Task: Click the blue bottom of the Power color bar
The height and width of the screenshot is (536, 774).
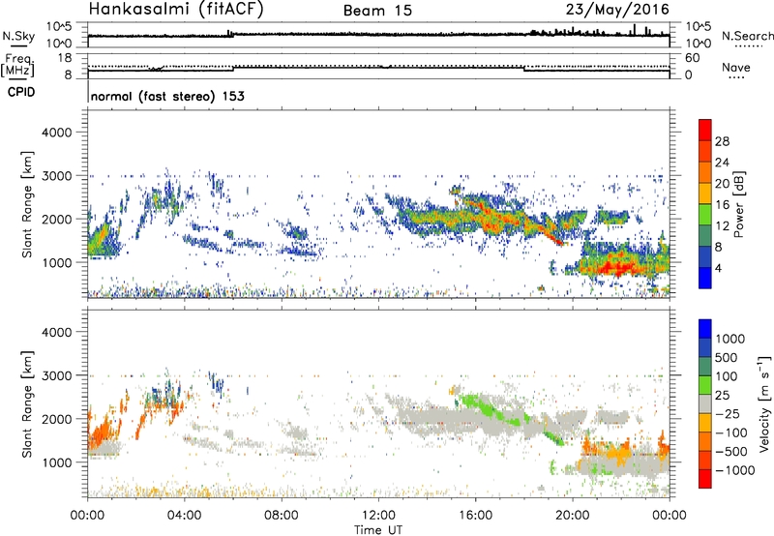Action: (x=705, y=278)
